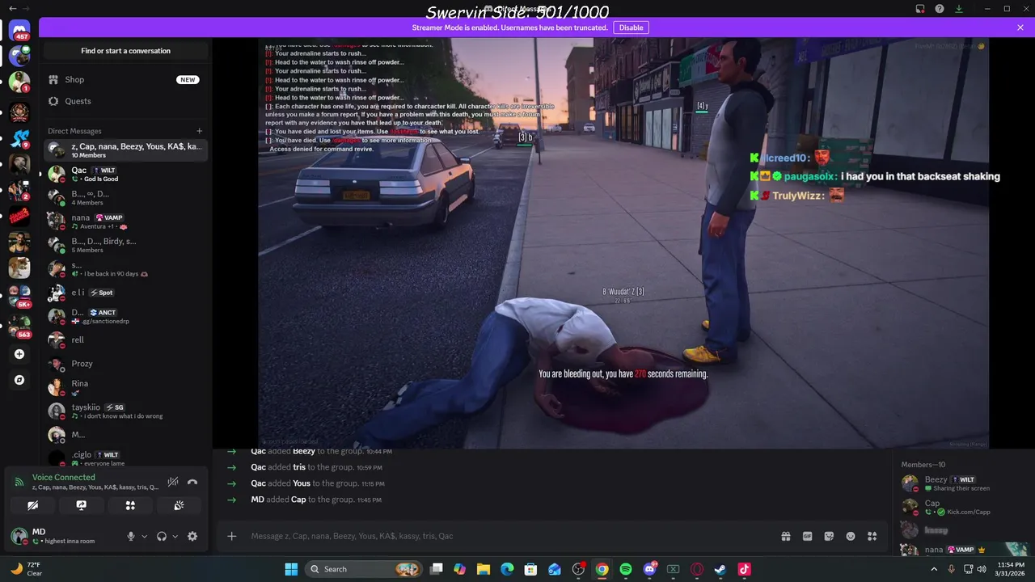Open the .ciglo direct message

tap(125, 458)
